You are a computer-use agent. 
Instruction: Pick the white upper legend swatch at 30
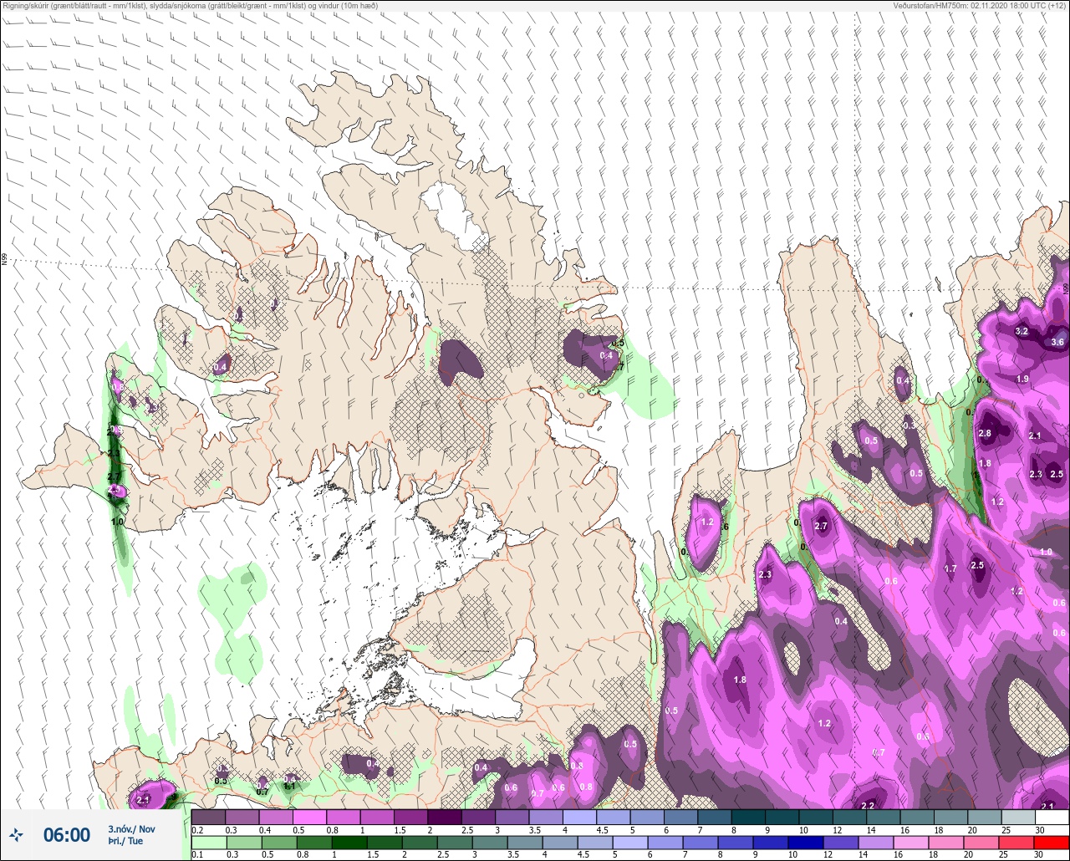1051,817
